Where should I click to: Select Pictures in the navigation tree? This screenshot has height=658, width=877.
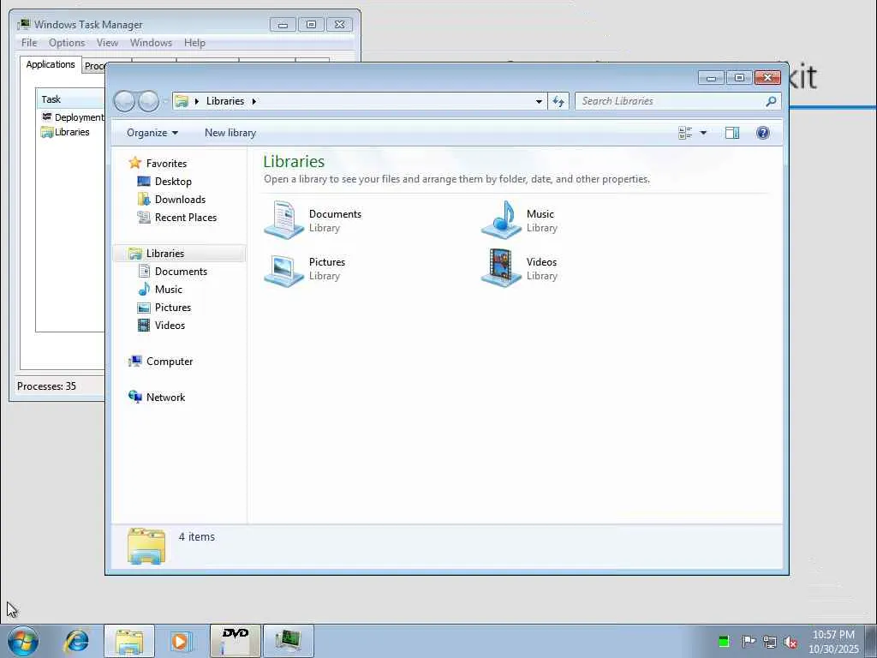pos(172,308)
